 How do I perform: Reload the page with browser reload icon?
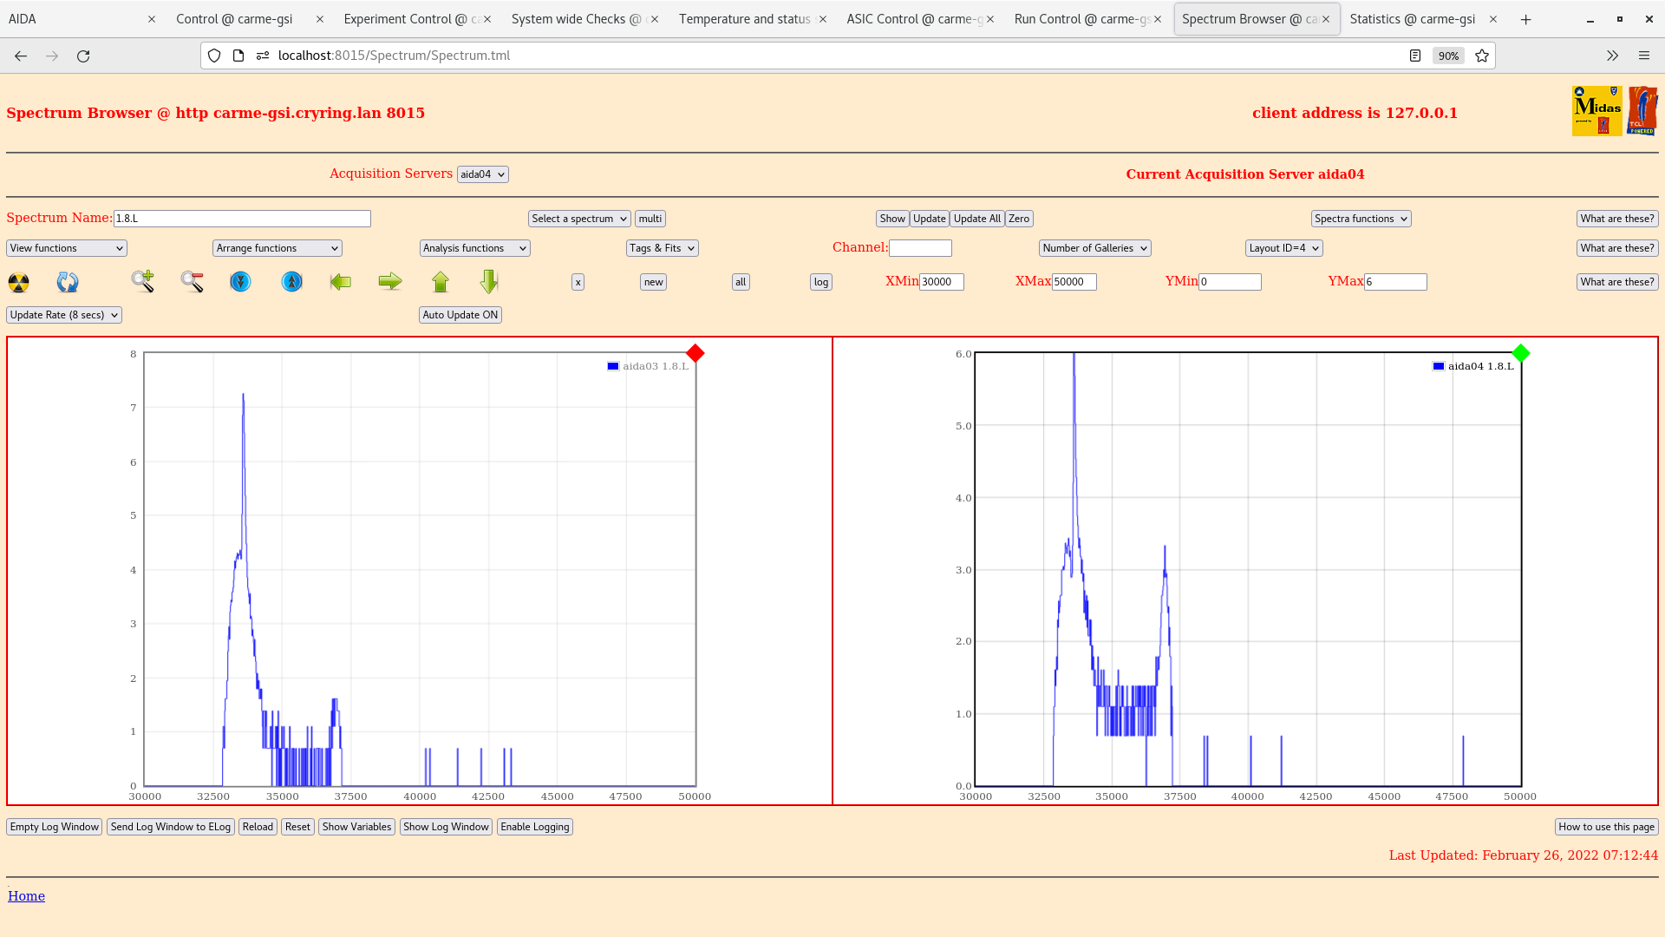tap(83, 56)
